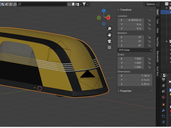This screenshot has width=171, height=128.
Task: Click the red X axis on the gizmo
Action: [x=108, y=18]
